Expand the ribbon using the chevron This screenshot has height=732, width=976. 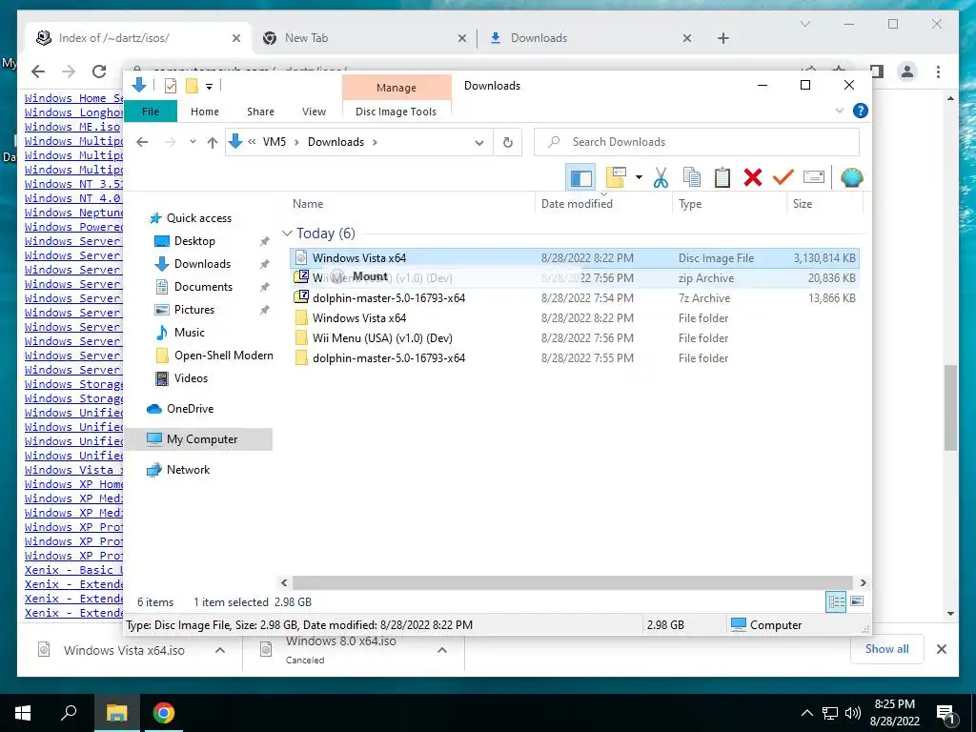[839, 111]
